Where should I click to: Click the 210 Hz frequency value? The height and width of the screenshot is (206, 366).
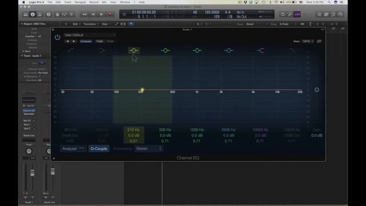[x=133, y=130]
